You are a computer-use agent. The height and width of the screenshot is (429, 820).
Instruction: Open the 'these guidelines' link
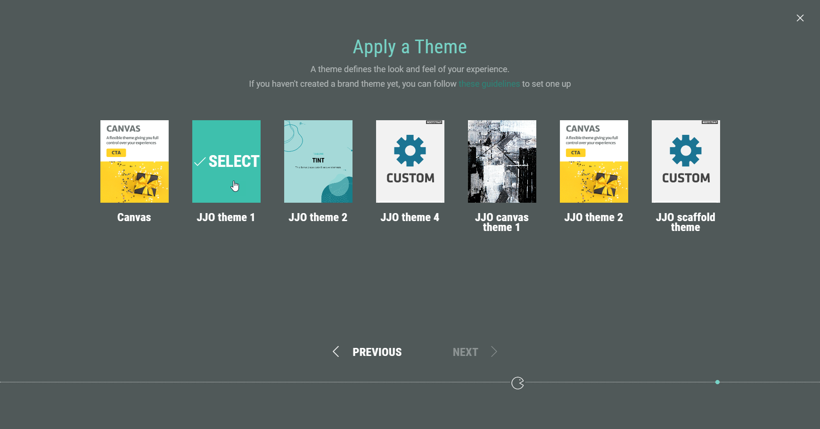pos(489,84)
